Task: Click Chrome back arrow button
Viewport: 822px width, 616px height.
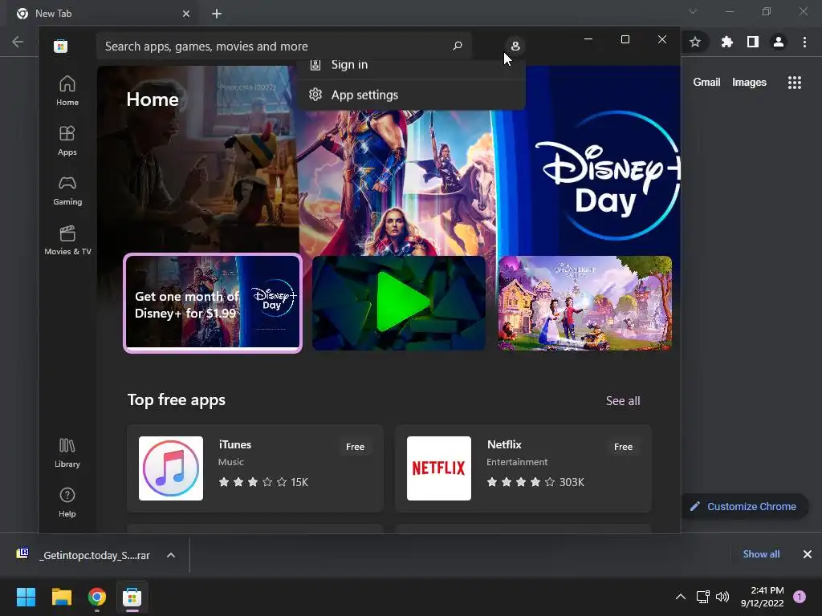Action: (18, 42)
